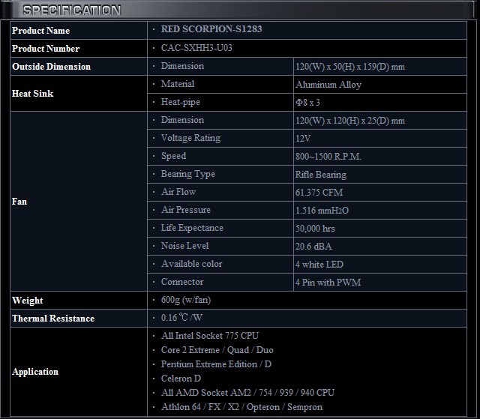Select the Outside Dimension label
This screenshot has height=419, width=480.
51,67
